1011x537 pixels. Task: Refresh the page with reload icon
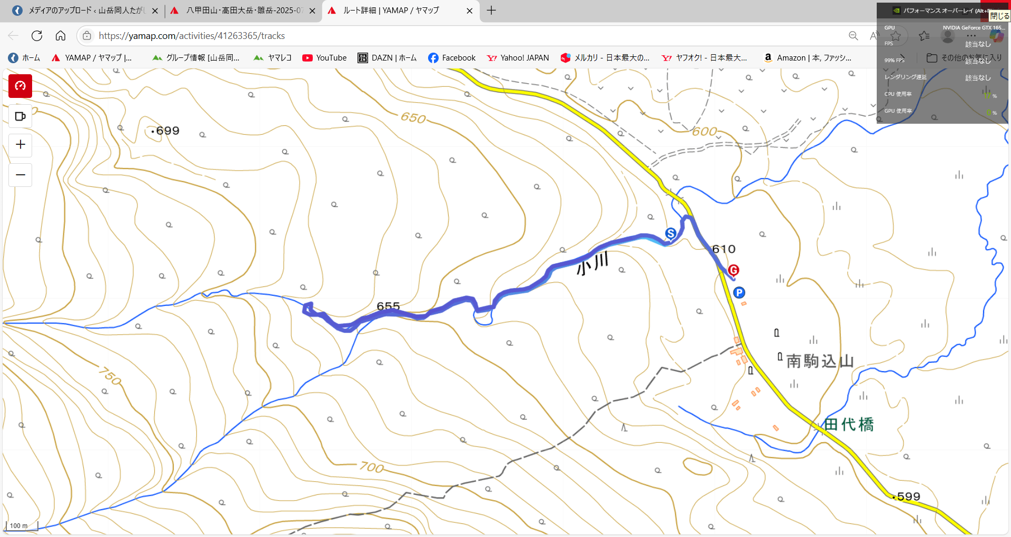(x=37, y=36)
